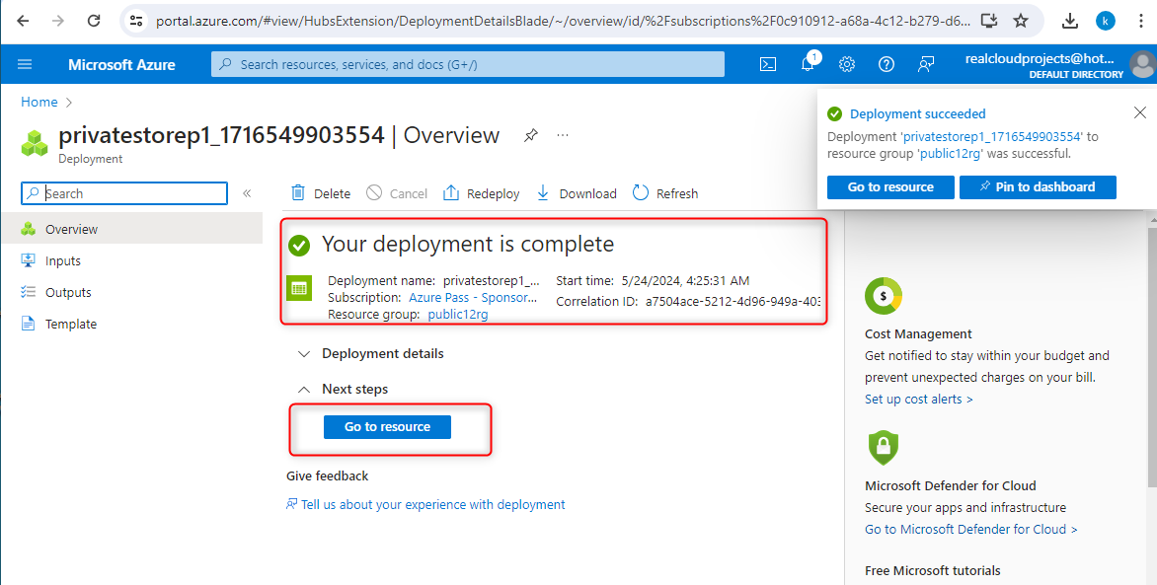Viewport: 1157px width, 585px height.
Task: Open the portal hamburger menu
Action: pyautogui.click(x=25, y=64)
